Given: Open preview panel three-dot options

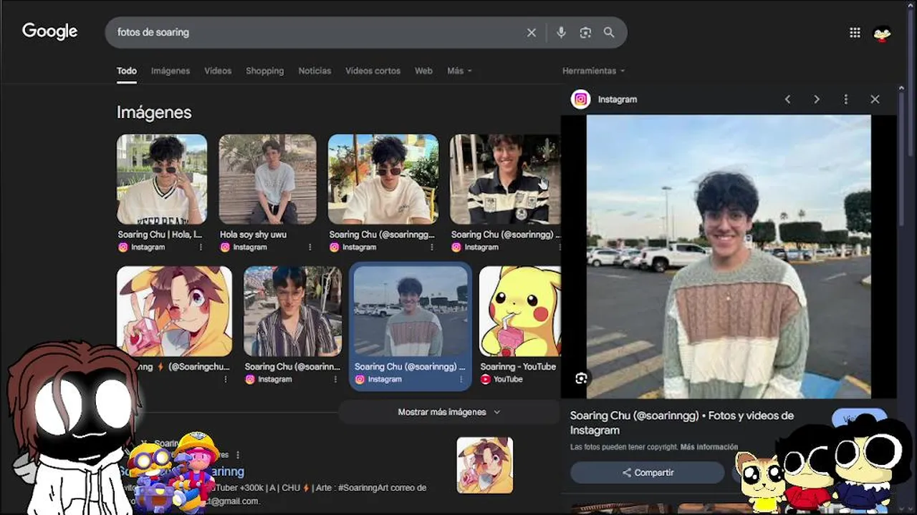Looking at the screenshot, I should (x=845, y=99).
